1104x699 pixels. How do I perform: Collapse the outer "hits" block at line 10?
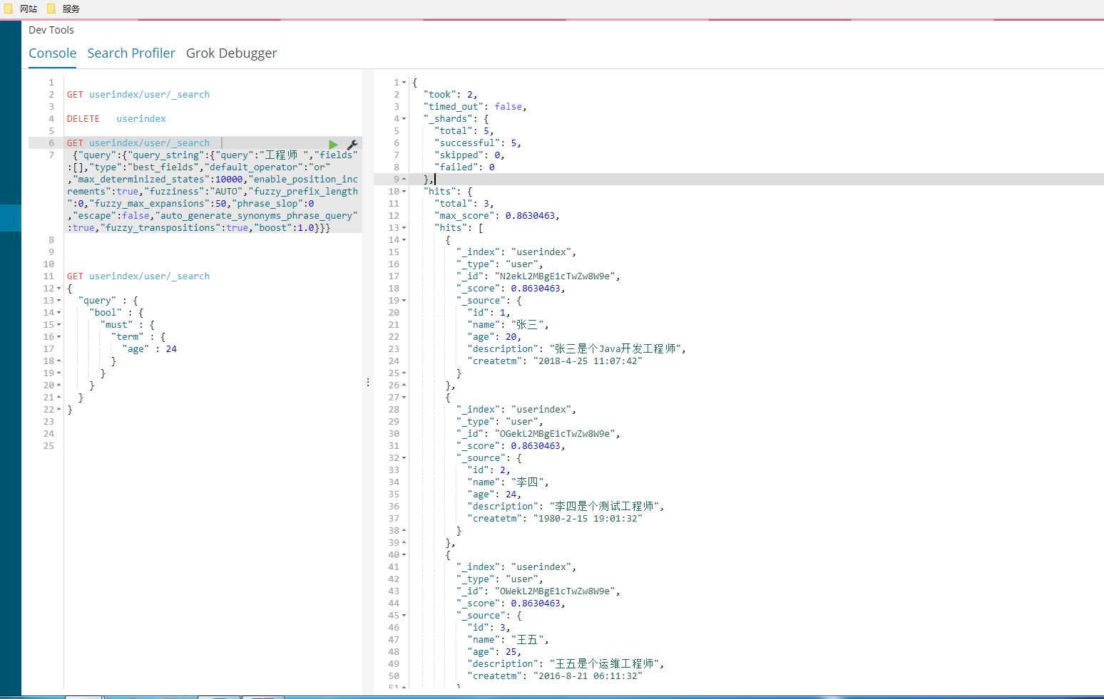(x=404, y=192)
